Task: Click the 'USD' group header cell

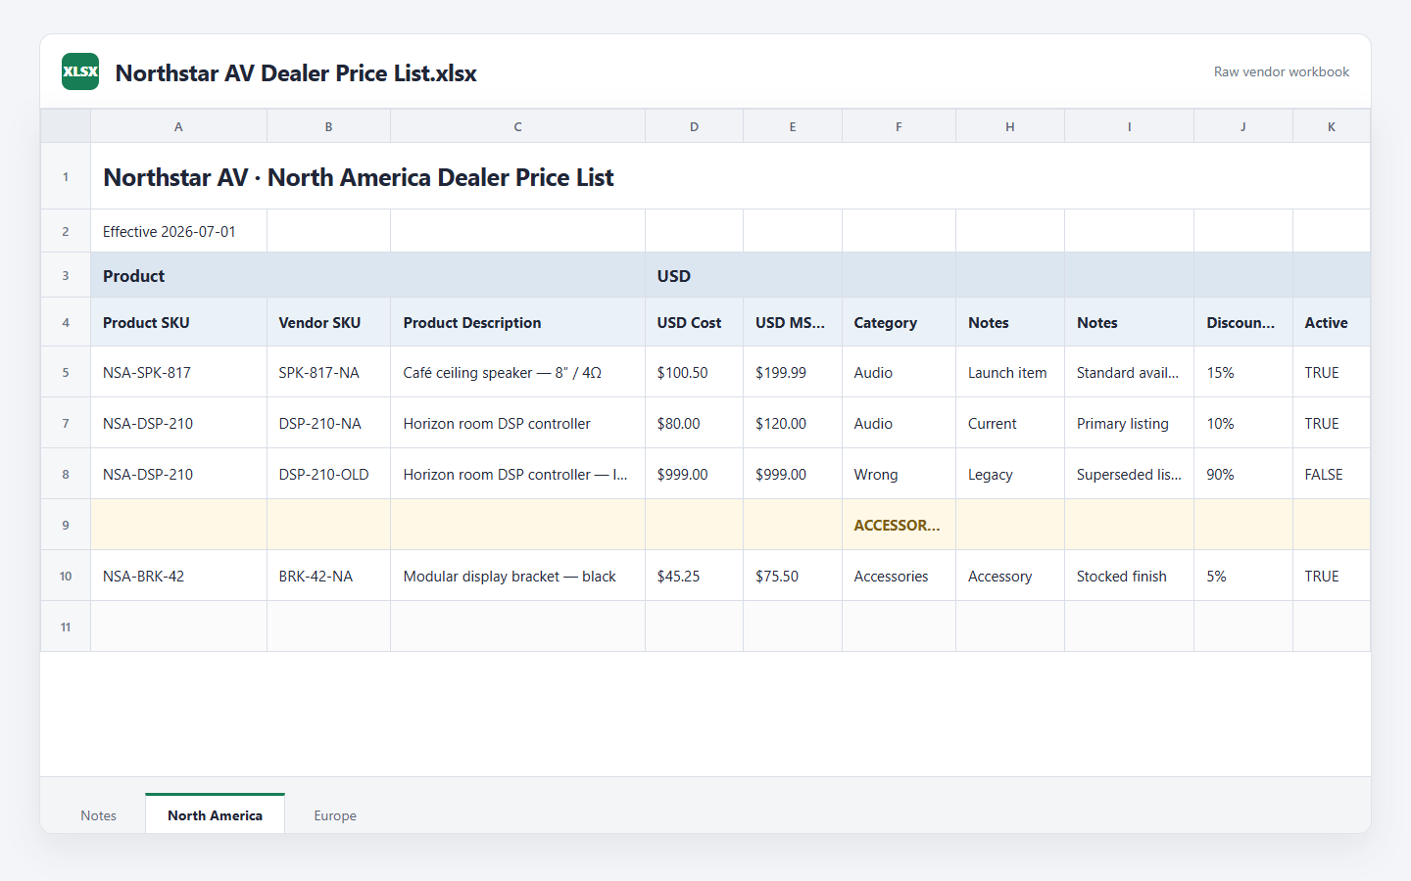Action: coord(743,275)
